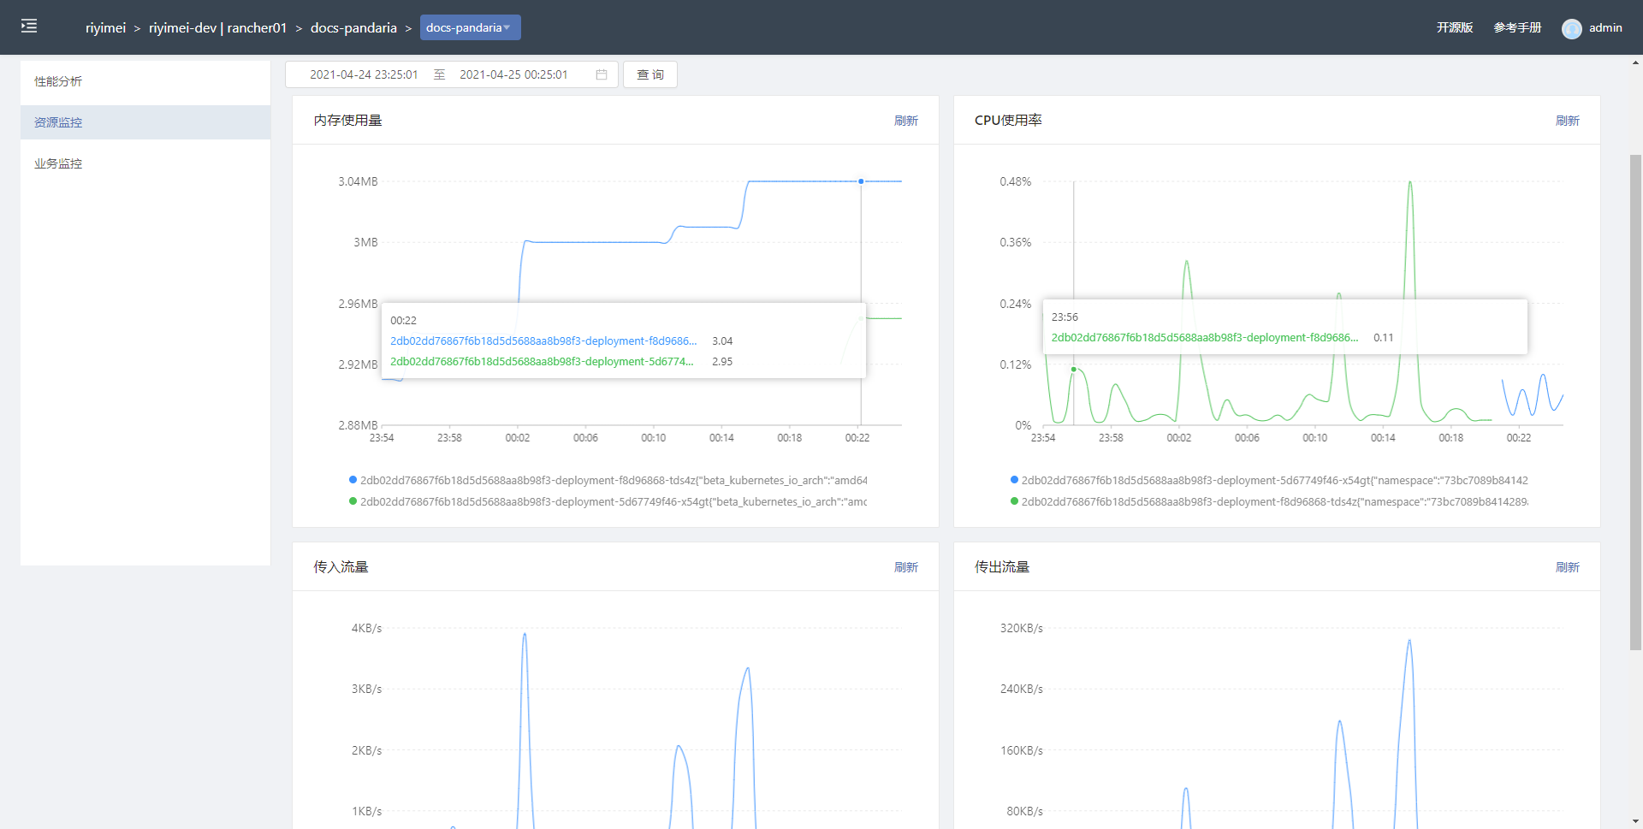The width and height of the screenshot is (1643, 829).
Task: Toggle green 5d67749f46-x54gt legend in memory chart
Action: pos(608,501)
